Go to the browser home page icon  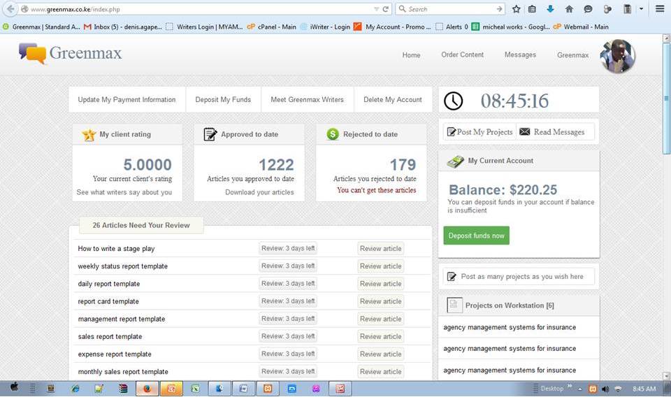tap(569, 9)
